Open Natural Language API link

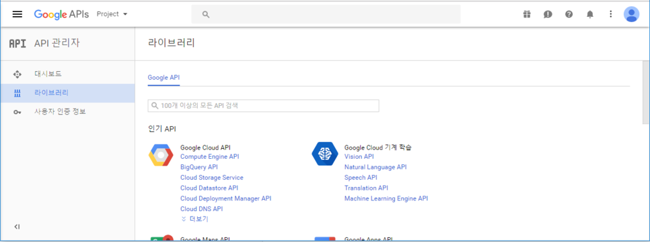pyautogui.click(x=375, y=167)
